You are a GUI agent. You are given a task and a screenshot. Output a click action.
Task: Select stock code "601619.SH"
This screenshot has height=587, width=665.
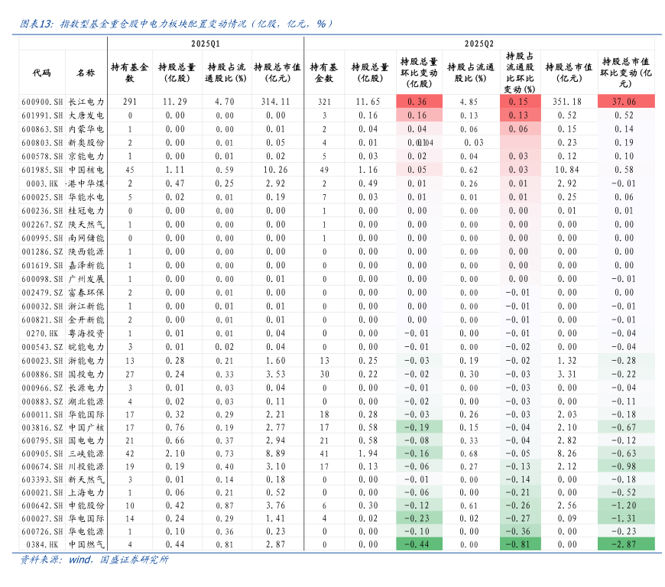pyautogui.click(x=42, y=265)
